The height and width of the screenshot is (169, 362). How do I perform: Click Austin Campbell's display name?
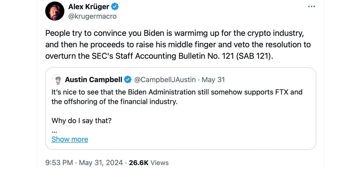coord(93,80)
